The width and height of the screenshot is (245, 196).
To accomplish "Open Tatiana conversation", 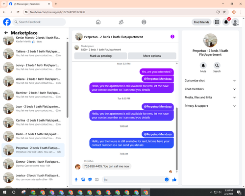I will pyautogui.click(x=33, y=53).
